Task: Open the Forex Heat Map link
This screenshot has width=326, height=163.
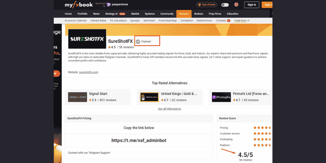Action: coord(167,21)
